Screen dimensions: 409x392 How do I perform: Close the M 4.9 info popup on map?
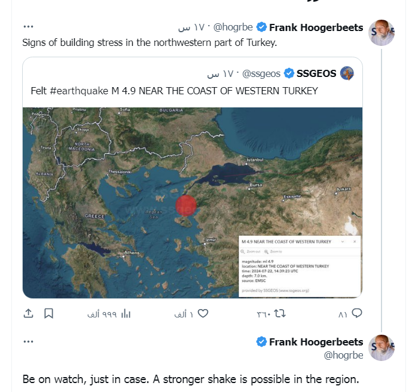point(354,242)
